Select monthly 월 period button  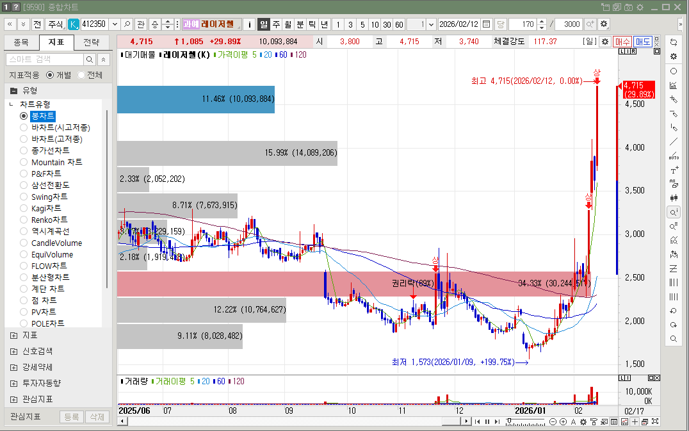coord(288,24)
